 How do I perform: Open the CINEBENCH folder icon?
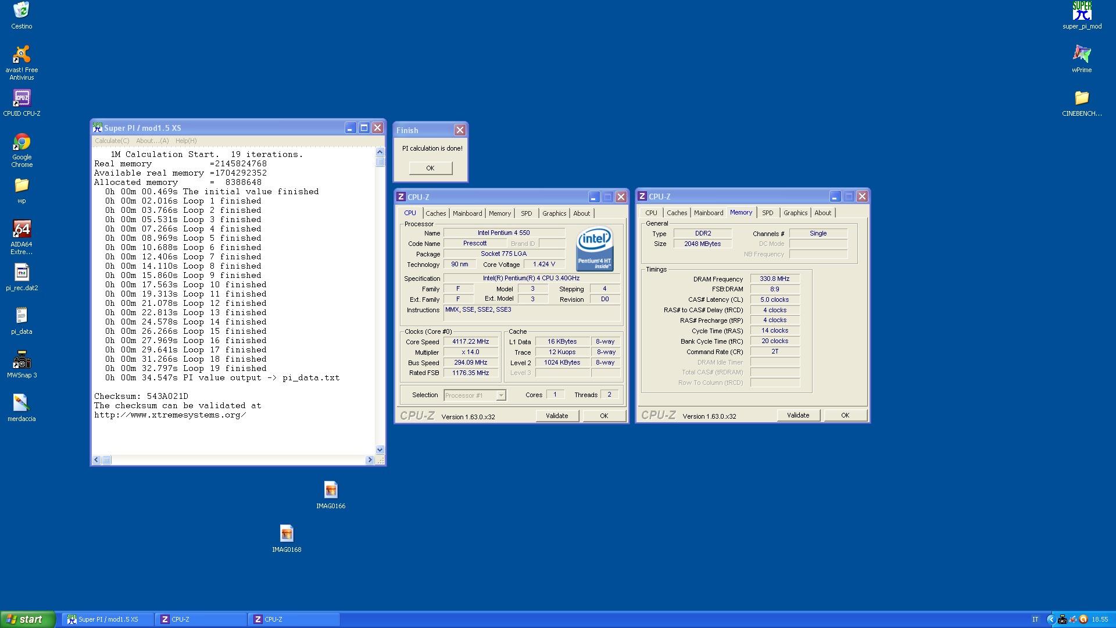[x=1082, y=103]
